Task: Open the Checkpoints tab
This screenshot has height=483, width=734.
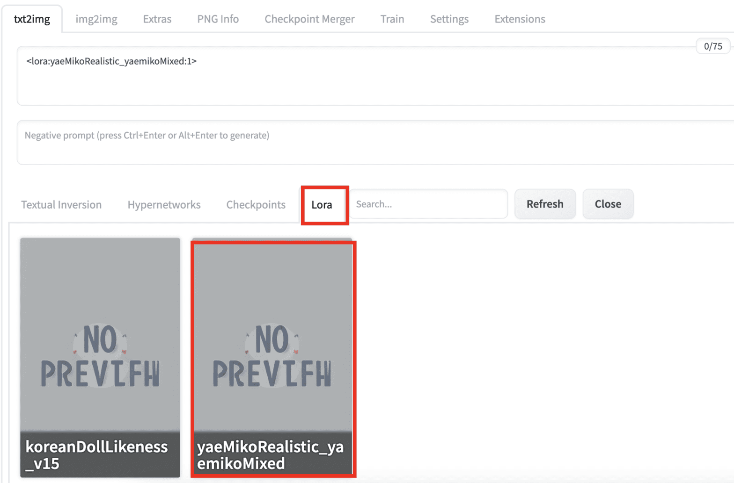Action: pos(256,205)
